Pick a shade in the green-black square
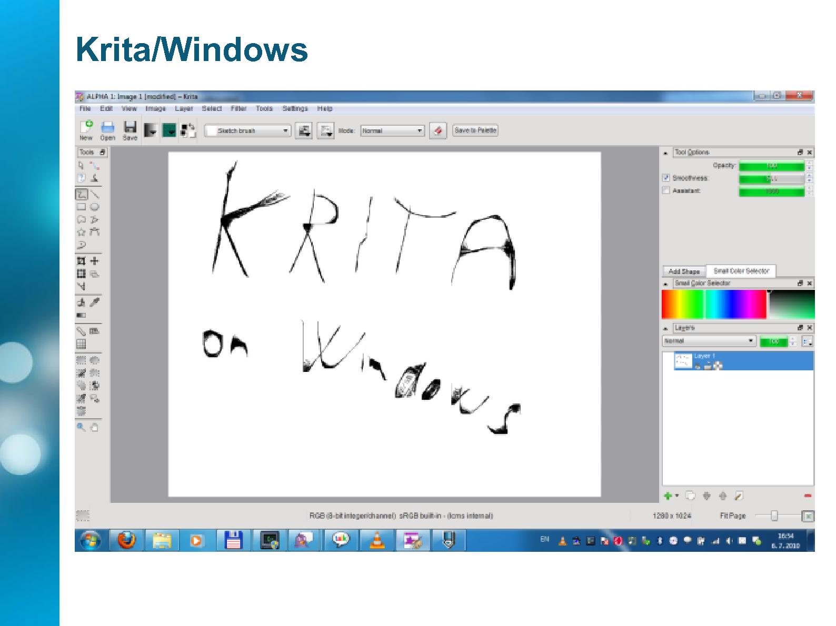 tap(791, 304)
